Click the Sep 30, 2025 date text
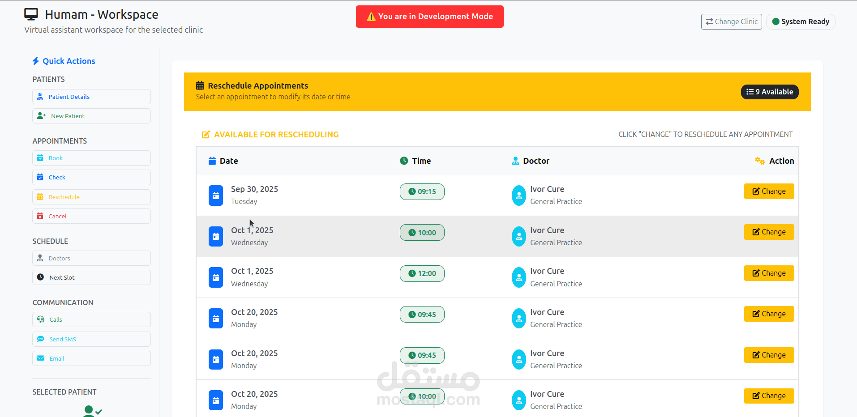Image resolution: width=857 pixels, height=417 pixels. click(x=254, y=189)
